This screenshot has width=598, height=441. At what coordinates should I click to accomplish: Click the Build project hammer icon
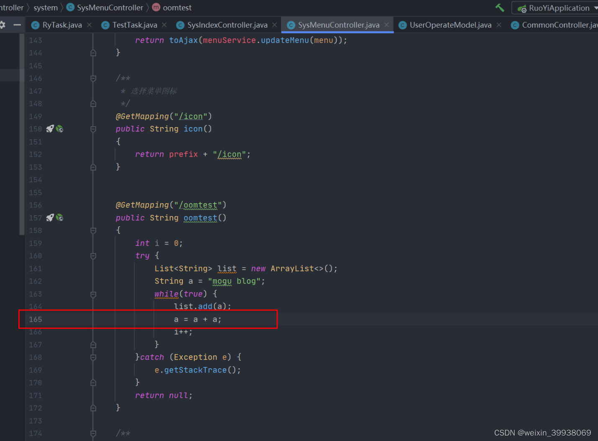click(x=500, y=8)
